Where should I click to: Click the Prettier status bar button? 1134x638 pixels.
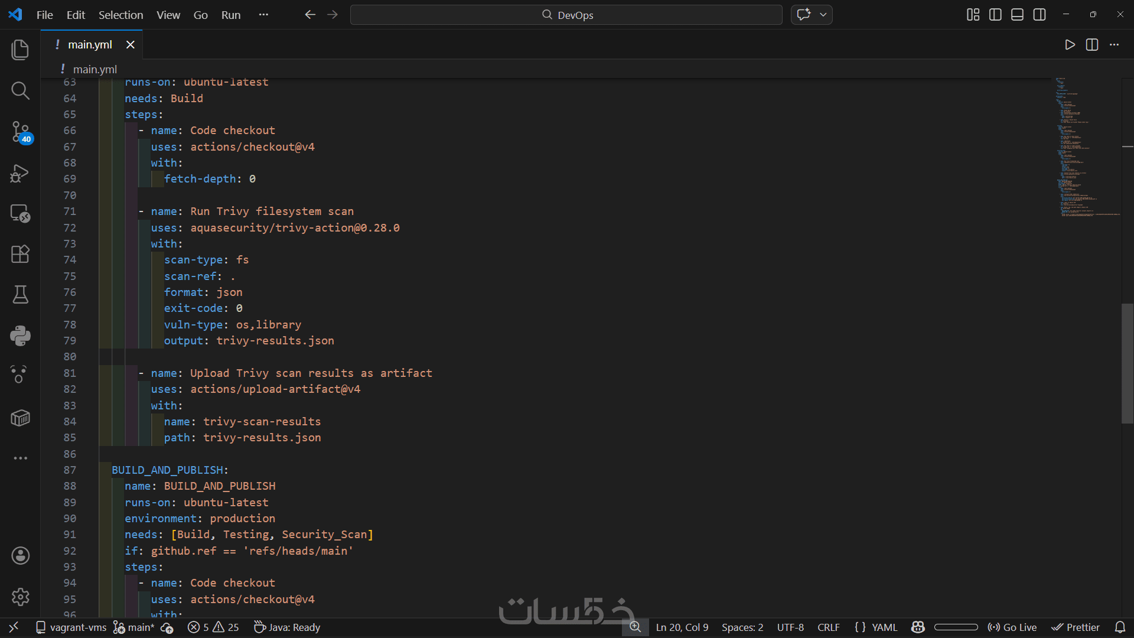tap(1076, 627)
